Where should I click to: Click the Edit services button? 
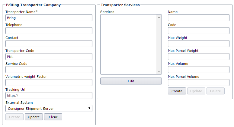(131, 81)
